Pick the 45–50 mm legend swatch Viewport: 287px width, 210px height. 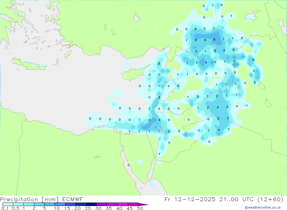pyautogui.click(x=133, y=204)
